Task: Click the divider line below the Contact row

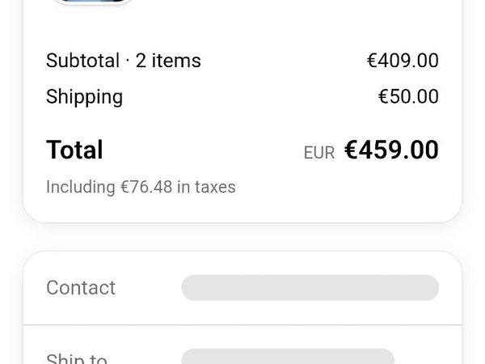Action: coord(242,325)
